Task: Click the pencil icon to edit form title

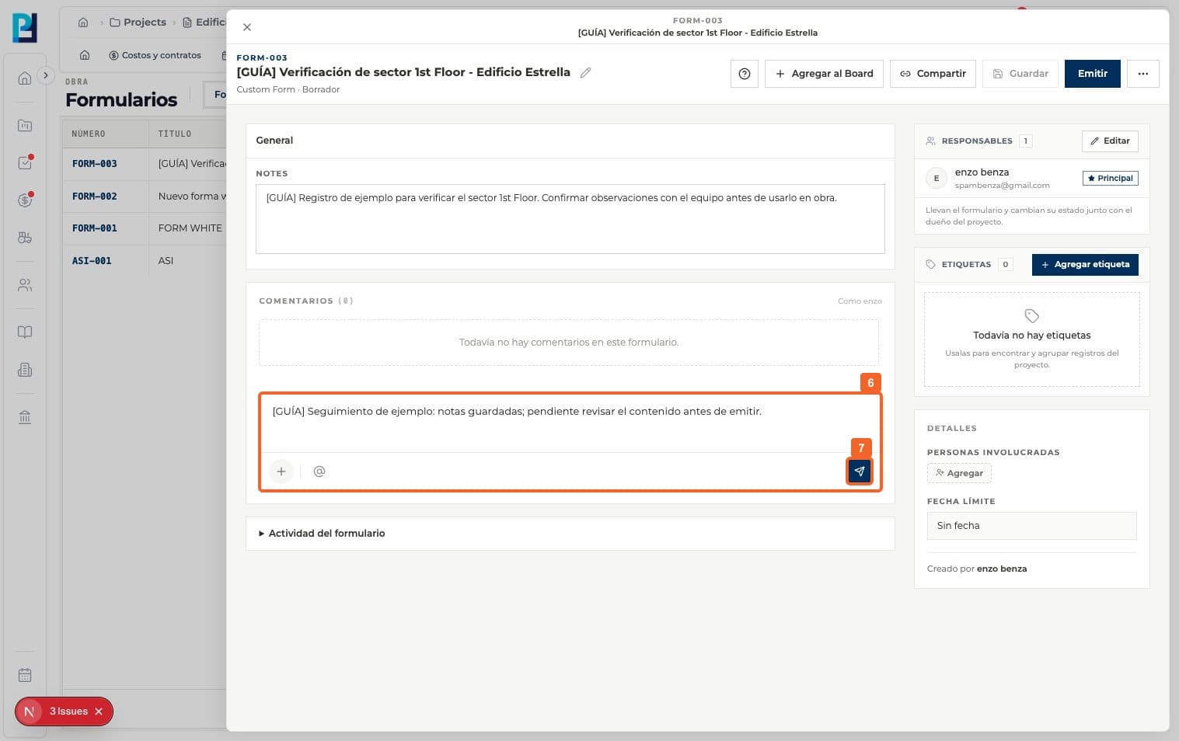Action: (586, 72)
